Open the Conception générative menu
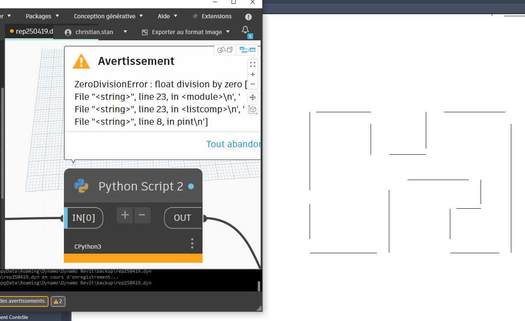Screen dimensions: 525x321 click(108, 16)
